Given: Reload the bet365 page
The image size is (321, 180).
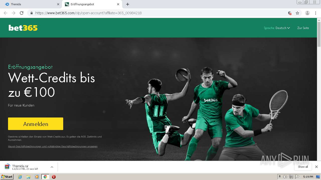Looking at the screenshot, I should (x=22, y=13).
